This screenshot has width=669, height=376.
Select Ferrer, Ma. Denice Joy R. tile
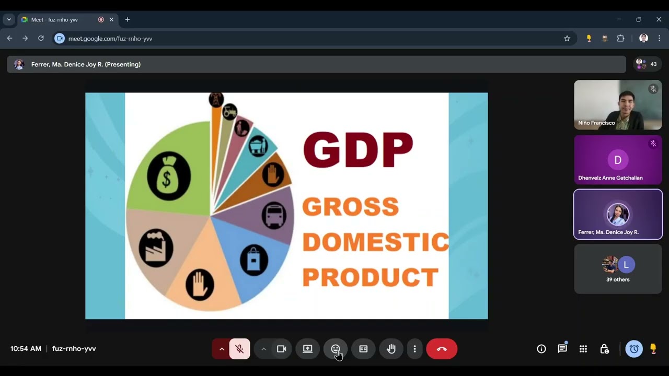(618, 215)
